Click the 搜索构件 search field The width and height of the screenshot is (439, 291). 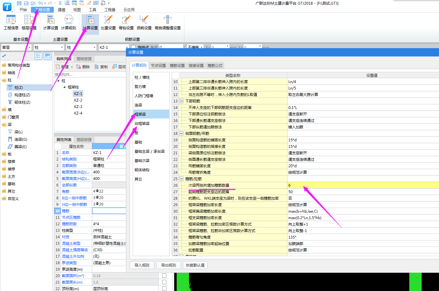click(90, 74)
